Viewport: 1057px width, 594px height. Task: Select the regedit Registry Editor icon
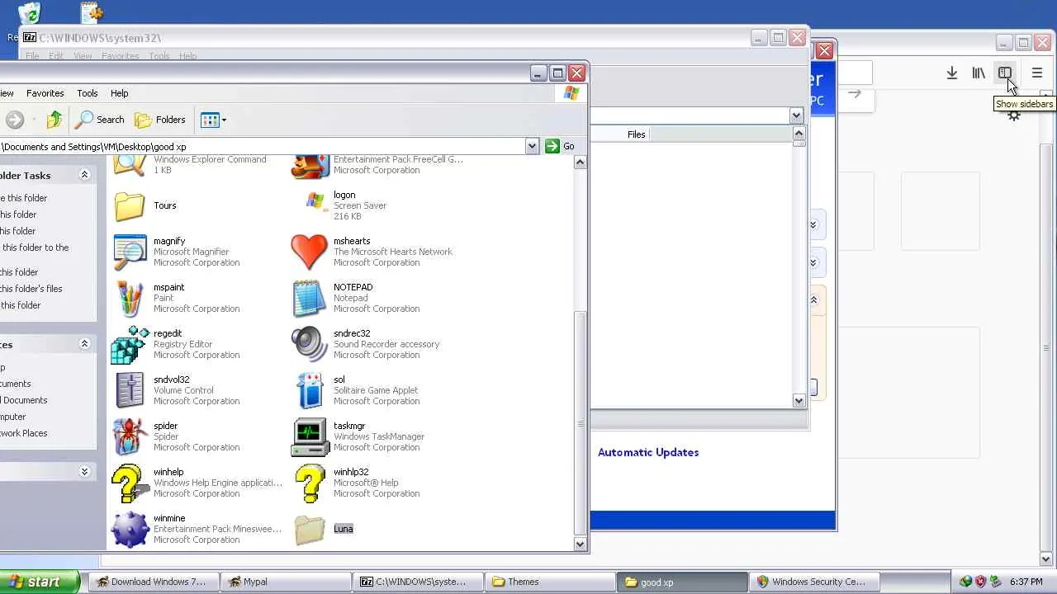click(x=130, y=345)
